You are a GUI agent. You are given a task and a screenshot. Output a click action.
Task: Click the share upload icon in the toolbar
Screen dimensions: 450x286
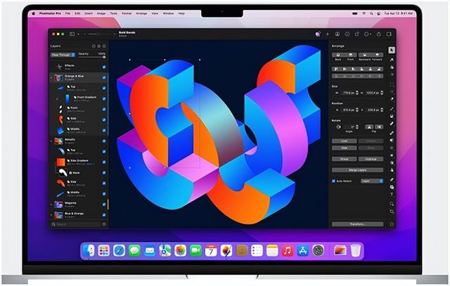click(x=379, y=34)
